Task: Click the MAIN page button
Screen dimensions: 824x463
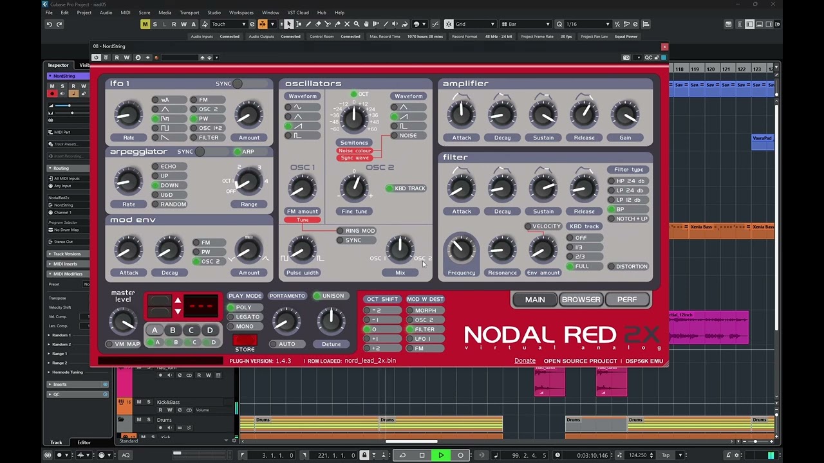Action: click(535, 300)
